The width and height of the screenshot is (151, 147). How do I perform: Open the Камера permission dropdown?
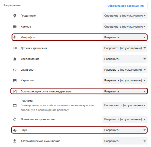(125, 27)
